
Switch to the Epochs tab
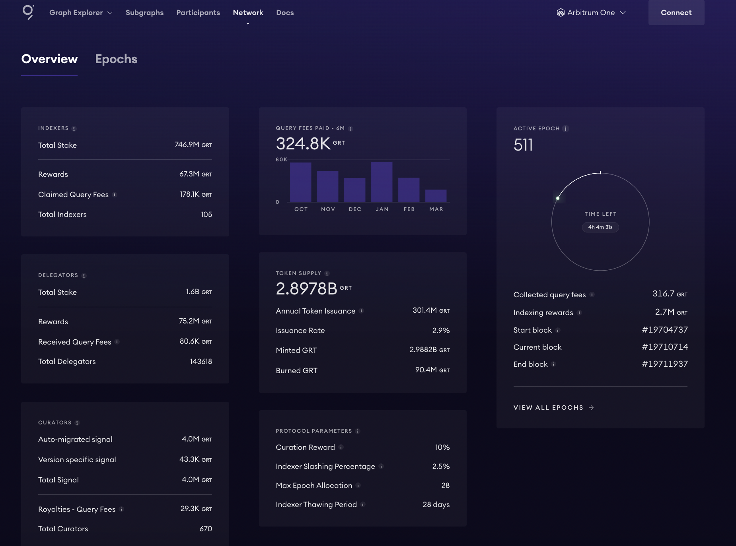(x=116, y=59)
